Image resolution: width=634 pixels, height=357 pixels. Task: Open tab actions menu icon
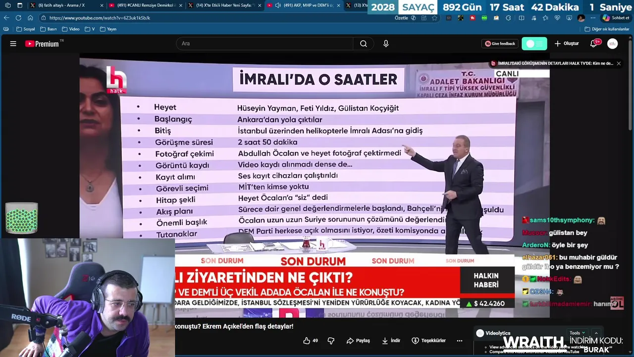click(x=20, y=5)
